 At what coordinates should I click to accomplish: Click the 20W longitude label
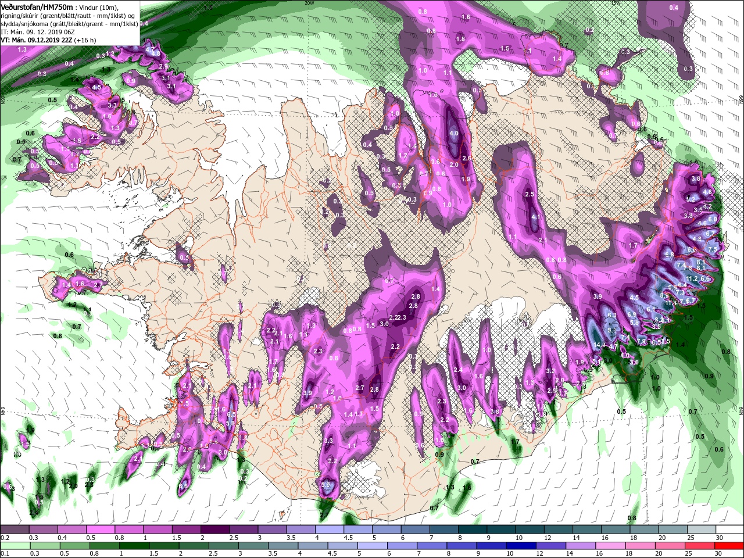tap(309, 2)
